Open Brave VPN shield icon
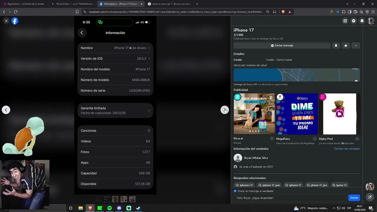 [367, 12]
